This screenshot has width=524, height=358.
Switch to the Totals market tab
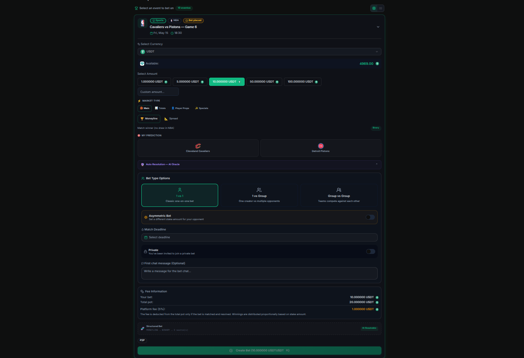click(160, 108)
